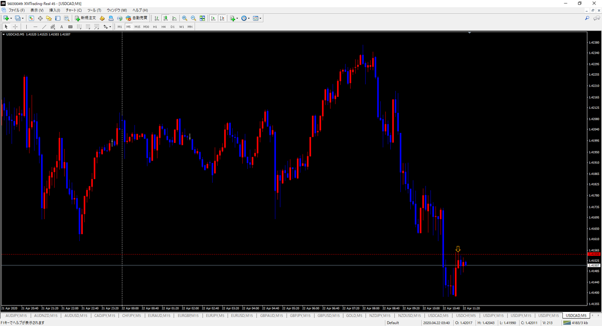Click the New Chart toolbar icon
This screenshot has height=326, width=602.
click(x=6, y=18)
